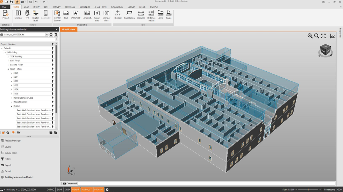Switch to the CADASTRAL ribbon tab
Image resolution: width=343 pixels, height=192 pixels.
[117, 7]
